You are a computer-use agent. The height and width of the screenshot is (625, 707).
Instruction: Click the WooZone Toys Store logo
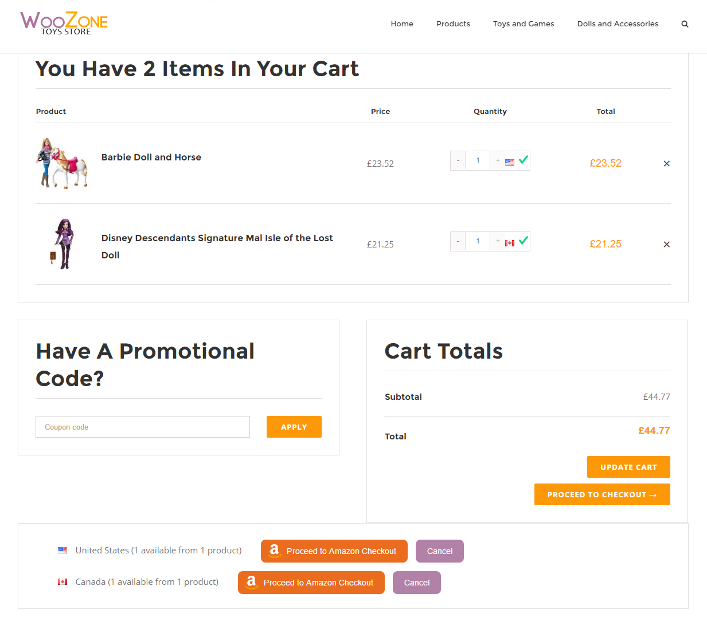(x=64, y=23)
